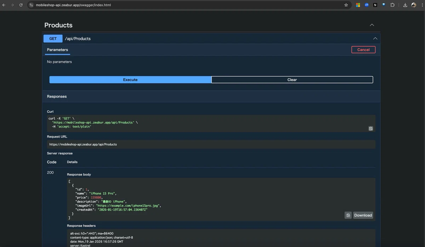Image resolution: width=425 pixels, height=247 pixels.
Task: Click the imageUrl value in response
Action: [x=129, y=206]
